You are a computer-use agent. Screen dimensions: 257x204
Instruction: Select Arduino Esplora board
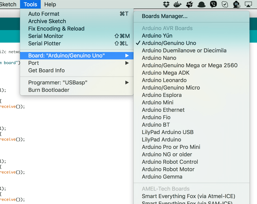point(191,95)
